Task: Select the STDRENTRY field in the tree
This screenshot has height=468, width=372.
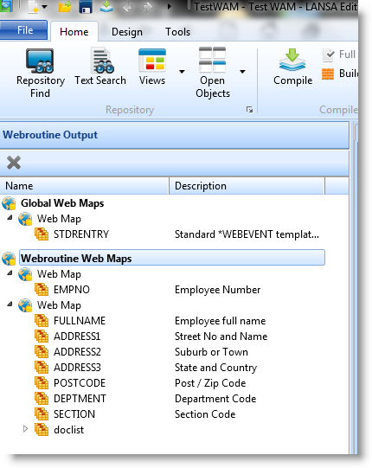Action: click(x=81, y=234)
